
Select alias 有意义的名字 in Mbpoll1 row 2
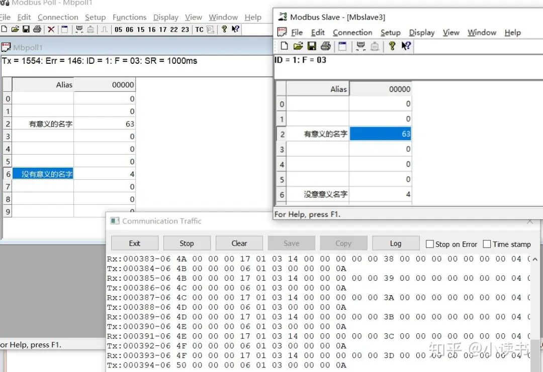pyautogui.click(x=43, y=124)
